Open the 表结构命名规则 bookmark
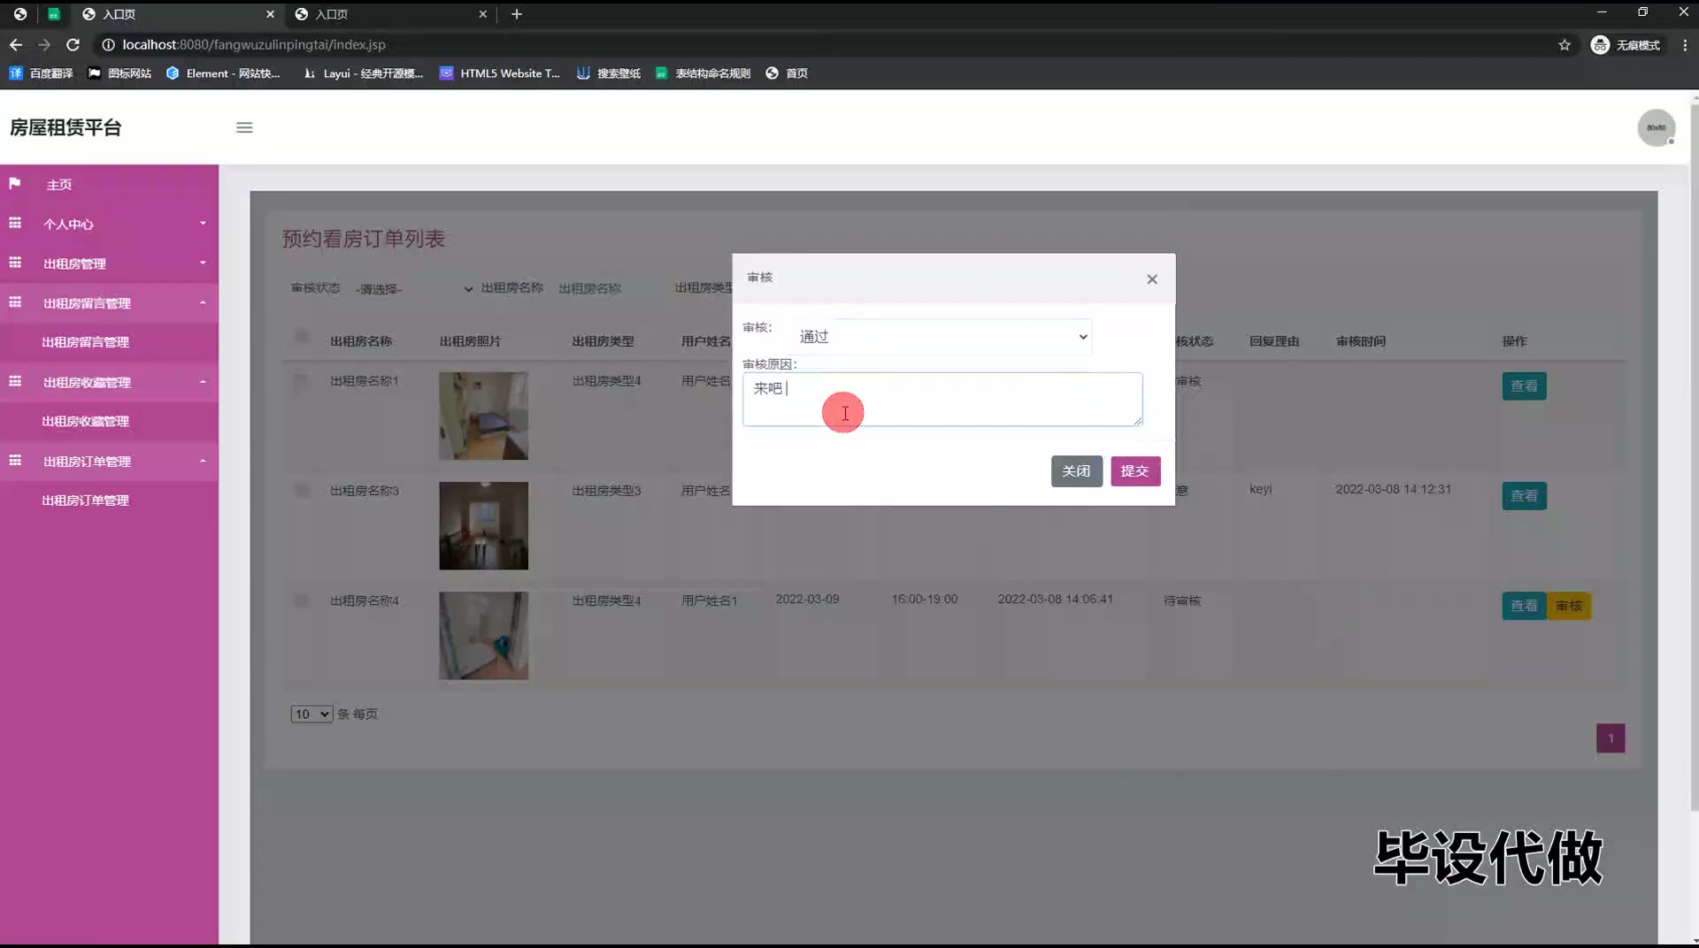 click(703, 73)
